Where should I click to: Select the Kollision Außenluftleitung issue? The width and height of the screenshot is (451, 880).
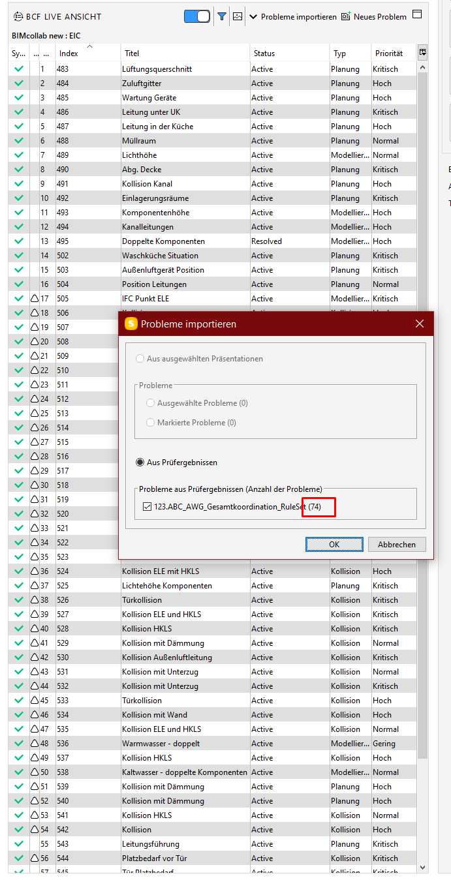(x=167, y=658)
